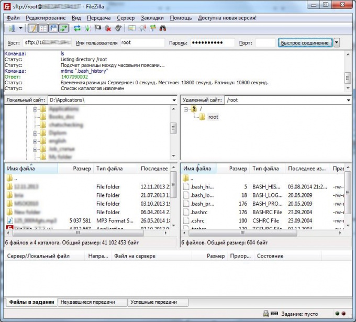
Task: Open the Помощь menu
Action: tap(181, 18)
